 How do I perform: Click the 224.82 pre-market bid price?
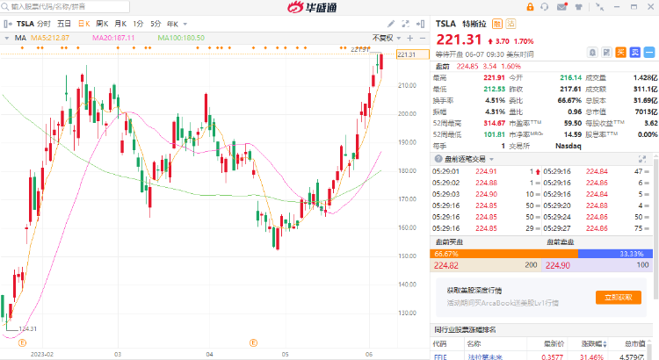445,265
